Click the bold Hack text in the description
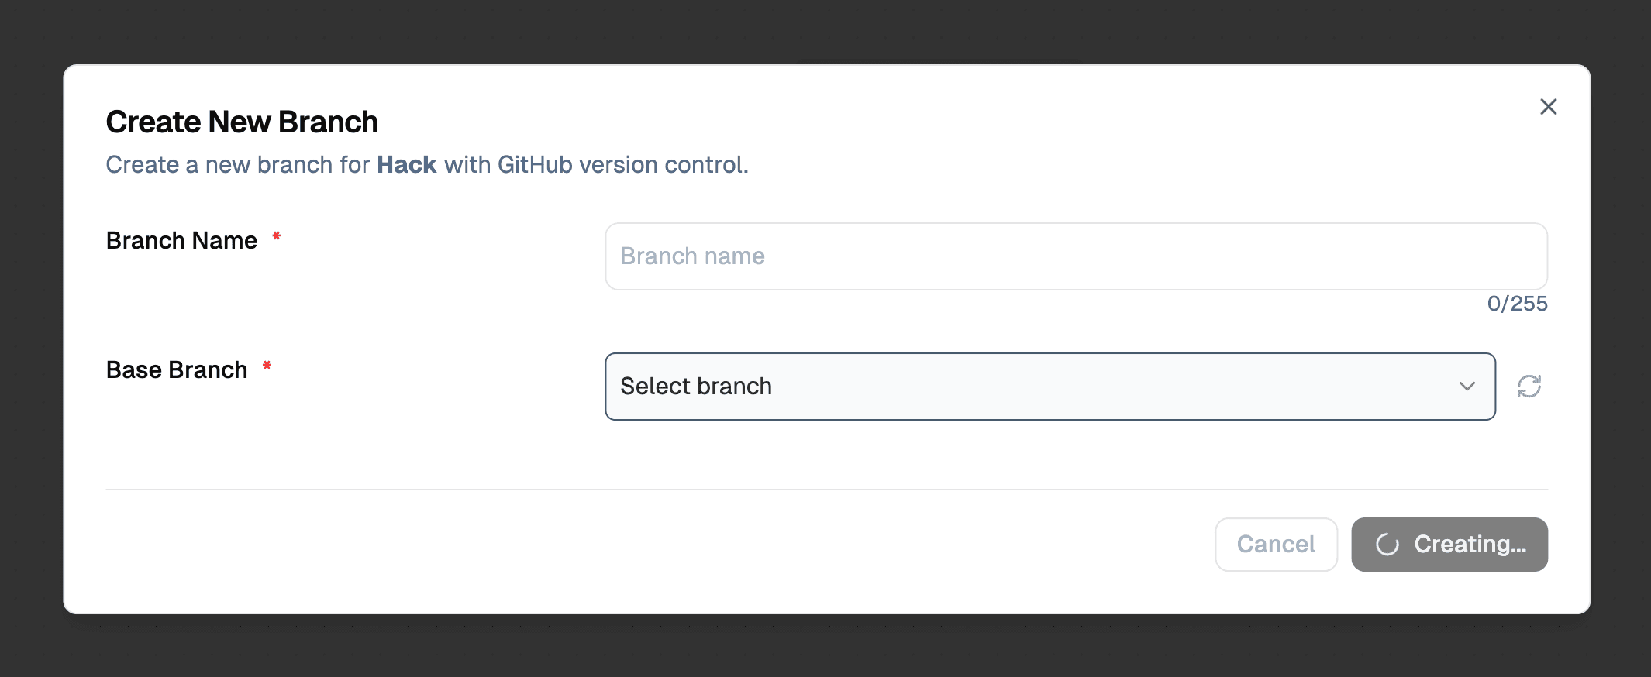Screen dimensions: 1651x677 406,164
